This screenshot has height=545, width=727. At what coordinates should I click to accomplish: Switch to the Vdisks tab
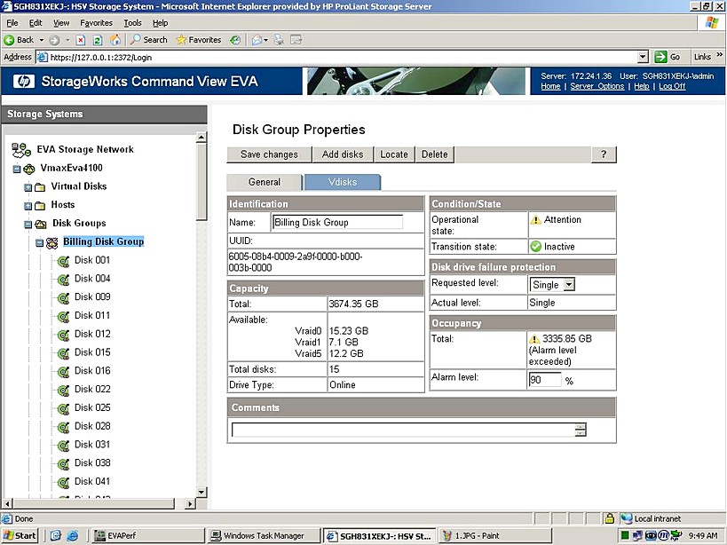(x=343, y=182)
